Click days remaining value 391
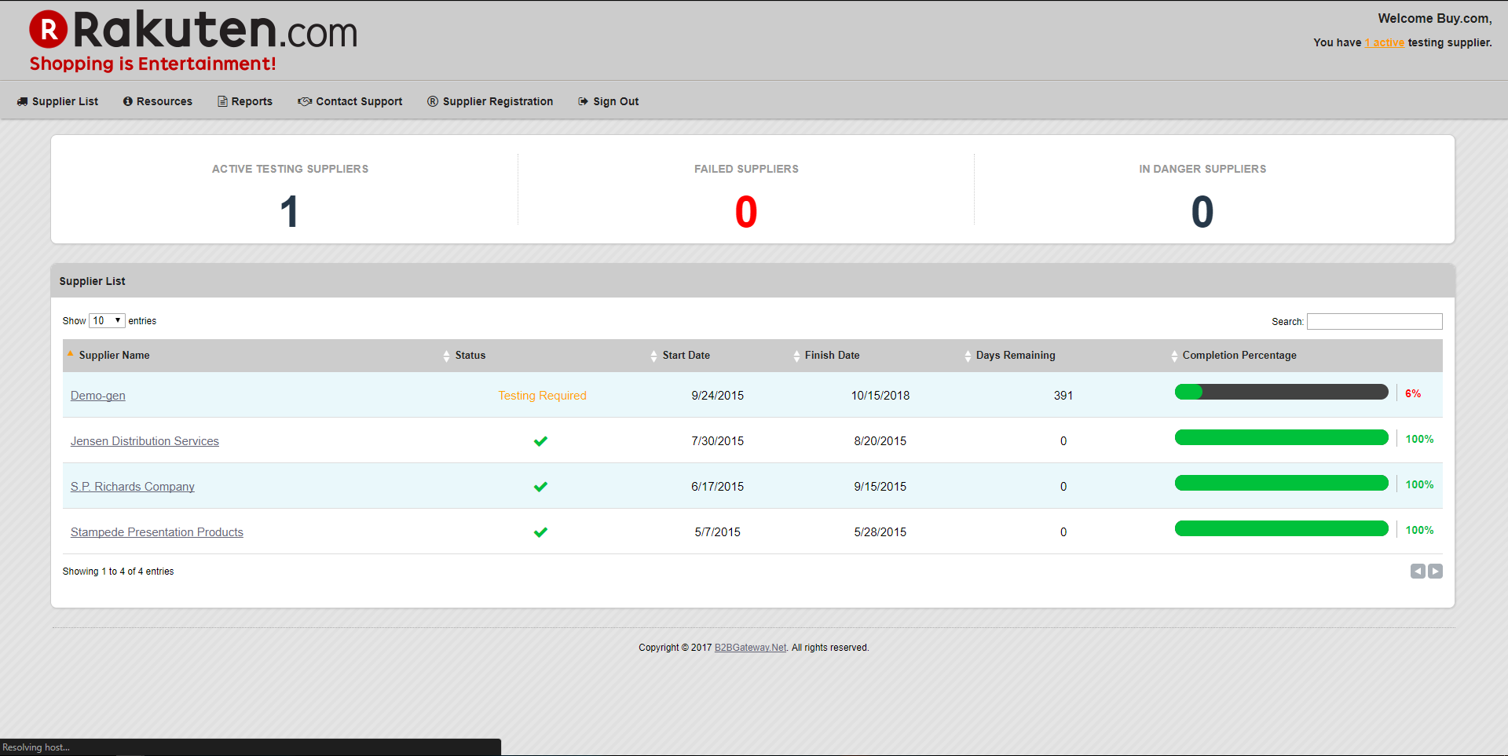 pyautogui.click(x=1063, y=396)
